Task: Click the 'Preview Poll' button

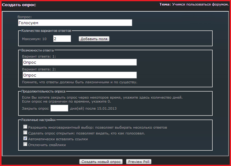Action: click(x=139, y=162)
